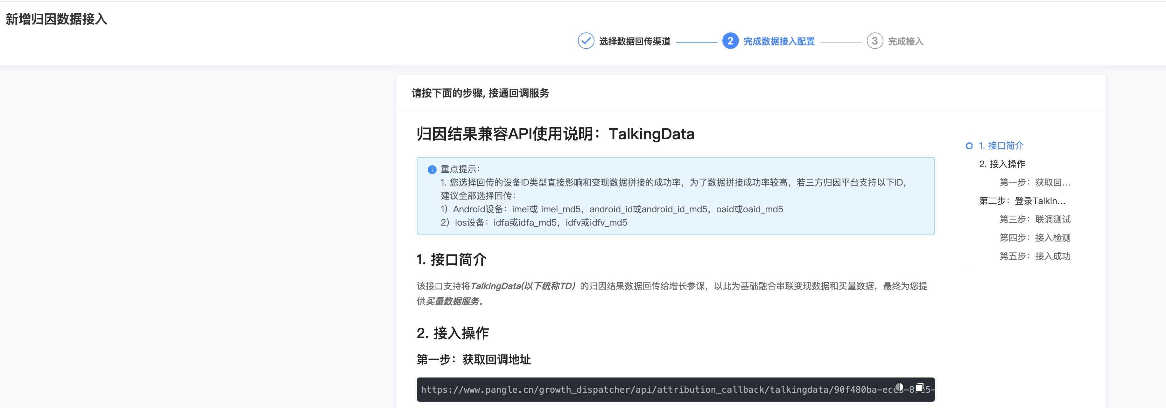
Task: Open outline entry 第三步：联调测试
Action: coord(1035,219)
